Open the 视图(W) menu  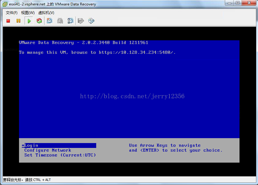[x=28, y=13]
